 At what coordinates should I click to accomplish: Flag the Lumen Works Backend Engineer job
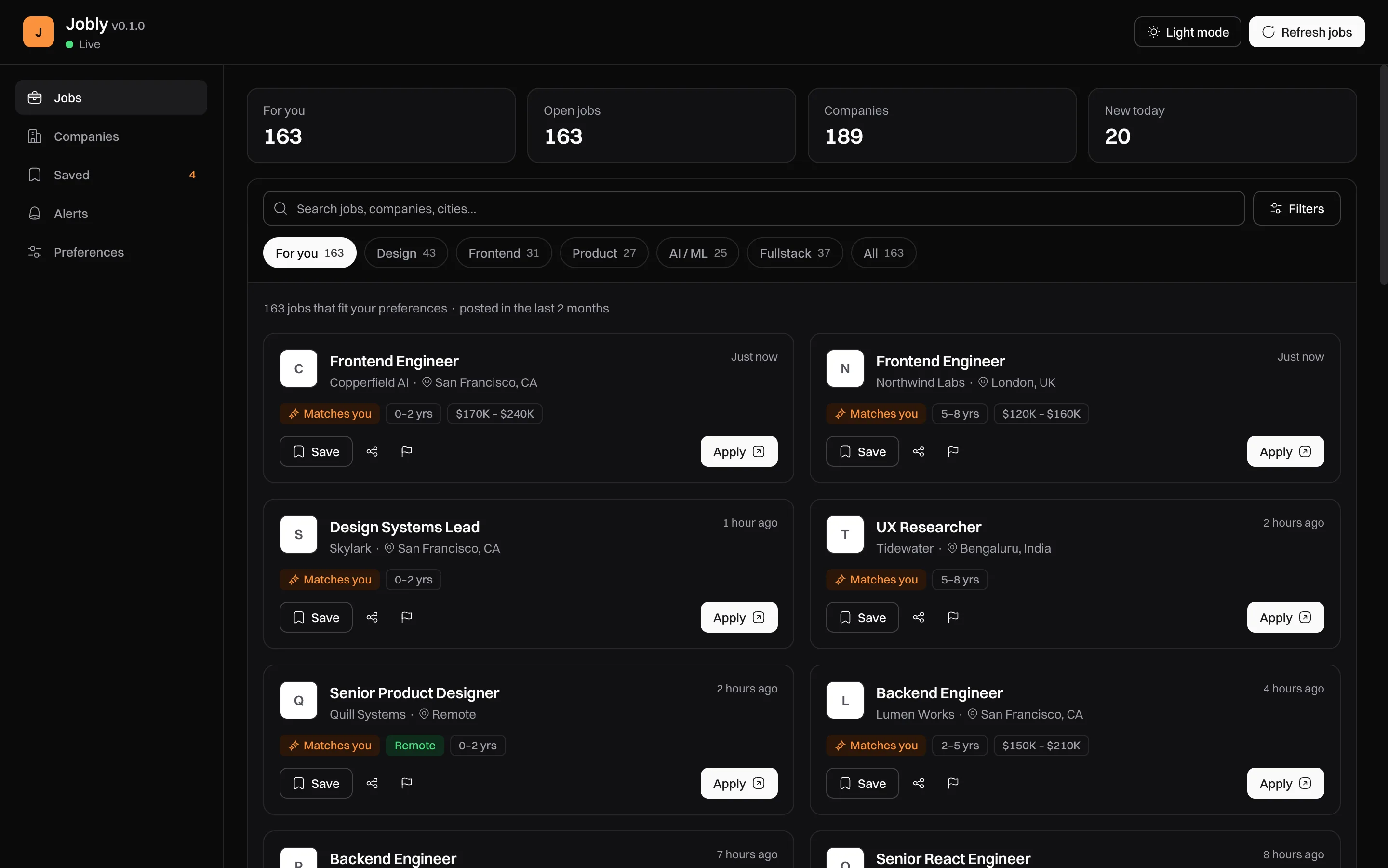click(953, 784)
